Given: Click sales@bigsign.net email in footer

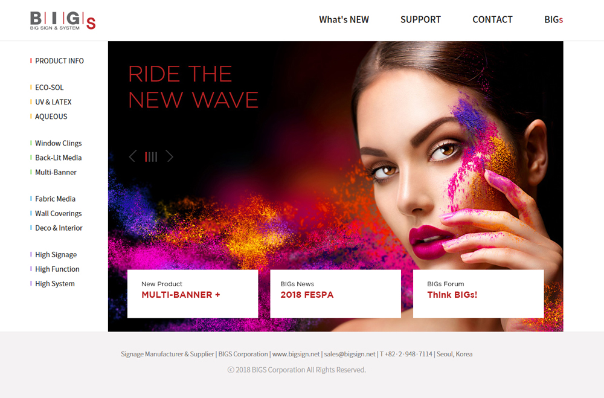Looking at the screenshot, I should pyautogui.click(x=349, y=354).
